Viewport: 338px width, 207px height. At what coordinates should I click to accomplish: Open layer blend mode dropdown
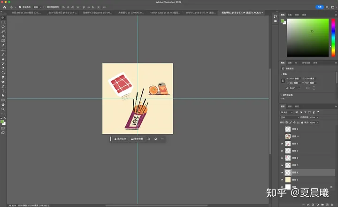coord(290,117)
